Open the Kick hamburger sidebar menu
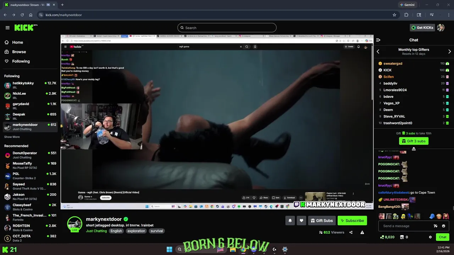 coord(7,28)
